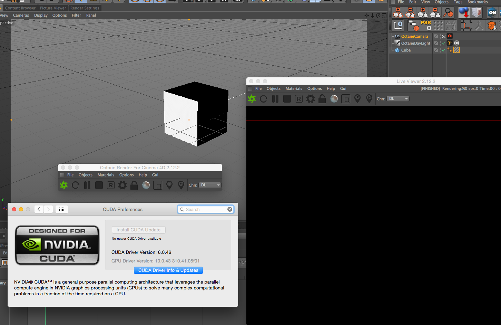Select Cube in the object manager
Viewport: 501px width, 325px height.
click(x=406, y=50)
